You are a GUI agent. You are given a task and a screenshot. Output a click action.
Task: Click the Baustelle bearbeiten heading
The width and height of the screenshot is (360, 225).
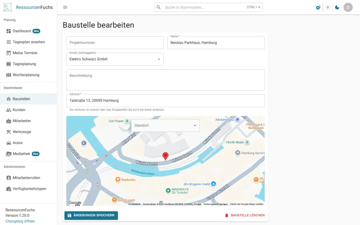98,25
